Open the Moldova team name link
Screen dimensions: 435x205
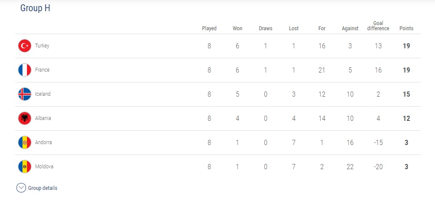(44, 167)
